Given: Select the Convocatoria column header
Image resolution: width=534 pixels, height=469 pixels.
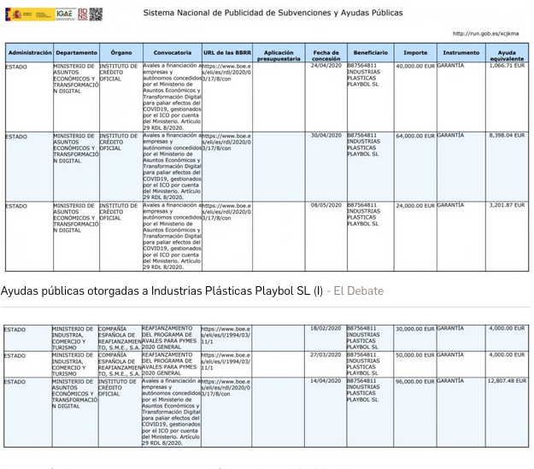Looking at the screenshot, I should click(x=173, y=52).
